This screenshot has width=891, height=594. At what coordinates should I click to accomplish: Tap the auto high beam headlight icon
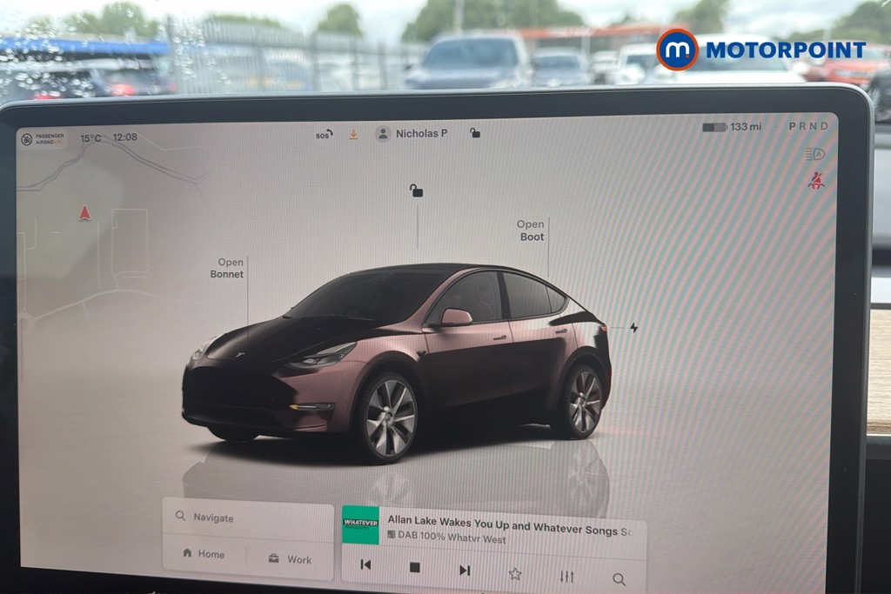814,154
